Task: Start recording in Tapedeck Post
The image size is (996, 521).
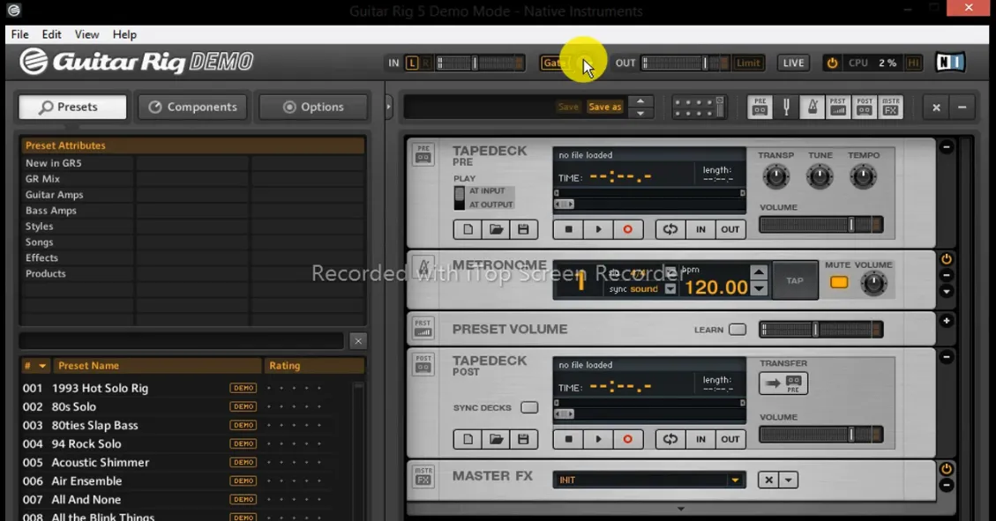Action: (627, 439)
